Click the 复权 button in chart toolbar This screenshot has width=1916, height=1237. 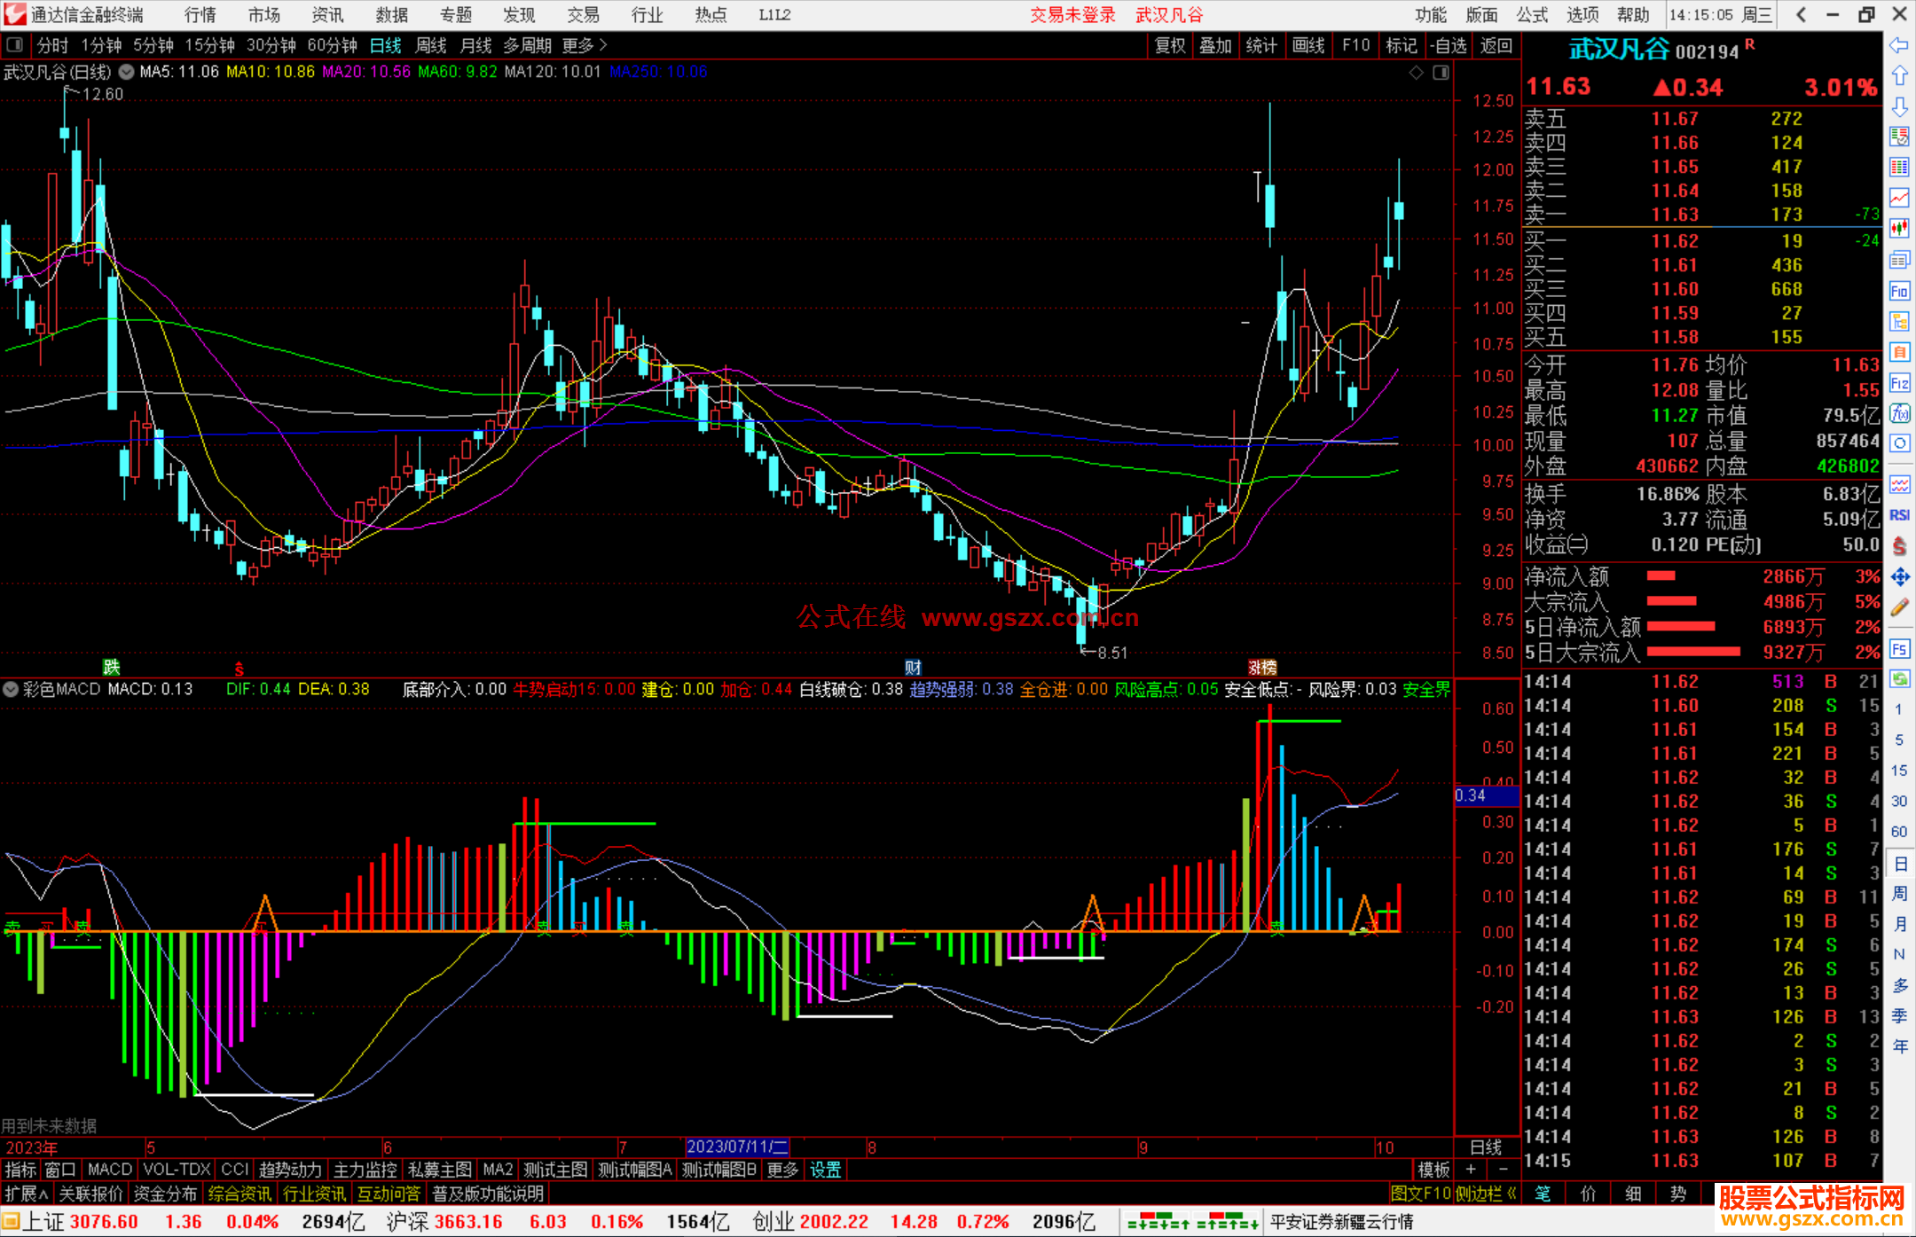[1170, 45]
